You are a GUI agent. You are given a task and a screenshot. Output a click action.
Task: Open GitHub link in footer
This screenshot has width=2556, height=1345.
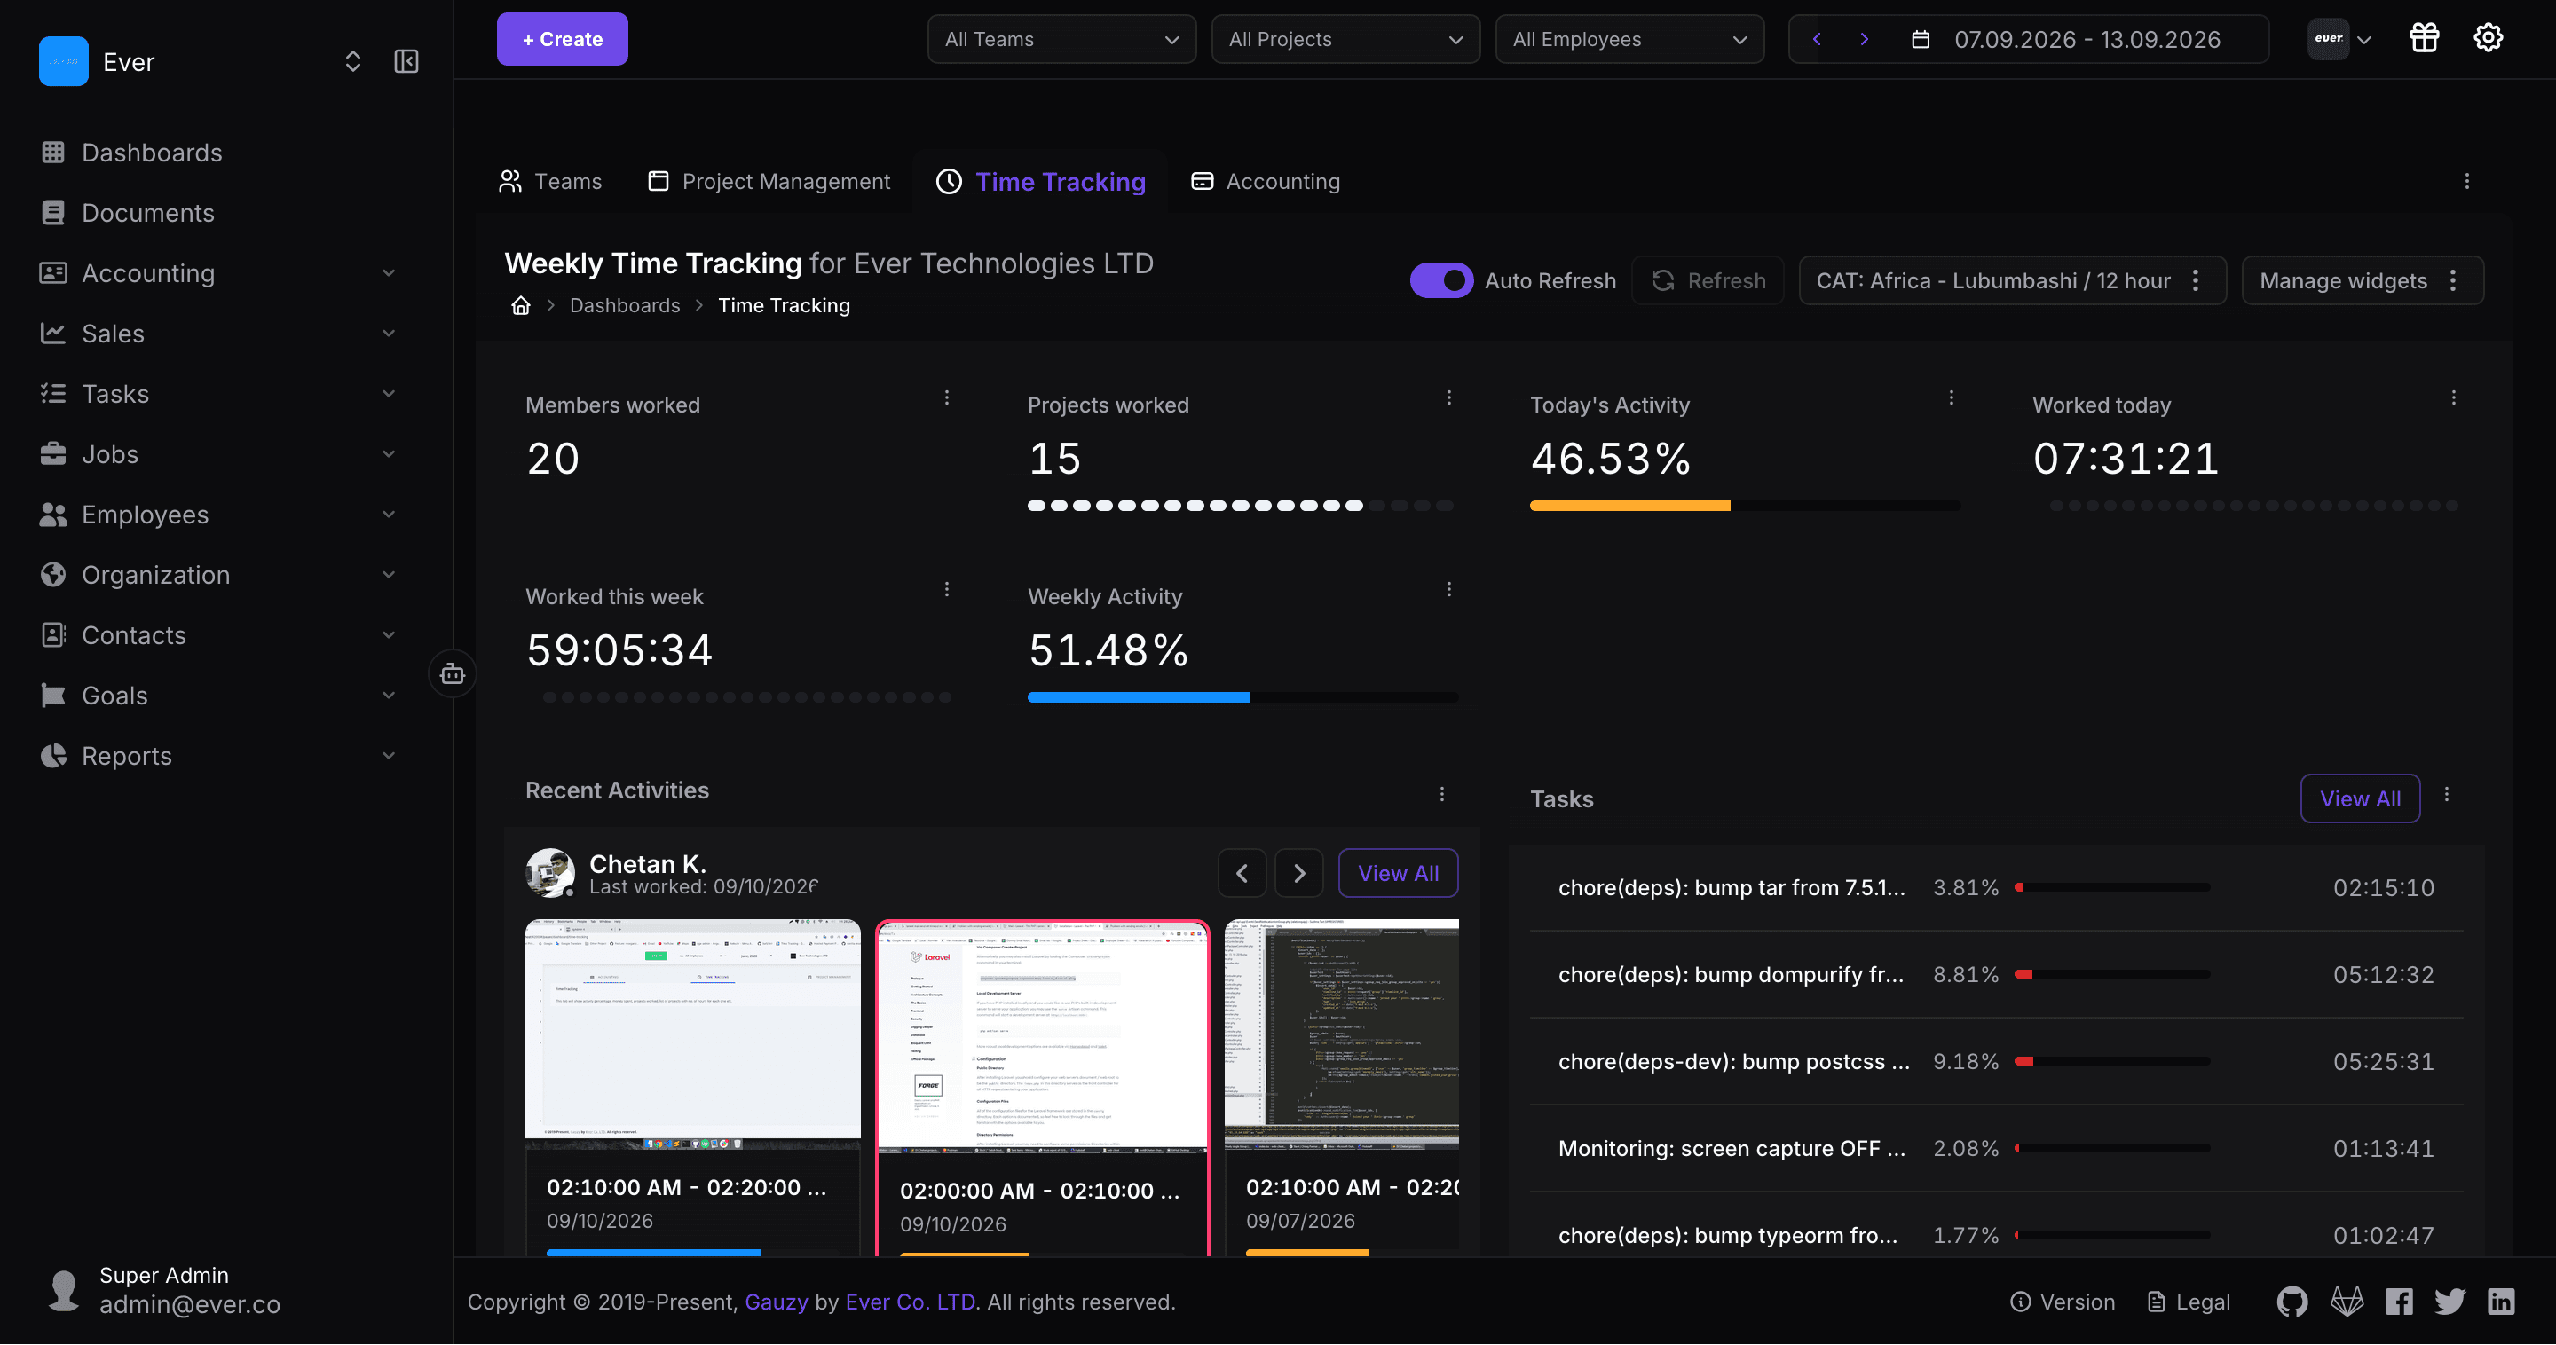[x=2292, y=1302]
